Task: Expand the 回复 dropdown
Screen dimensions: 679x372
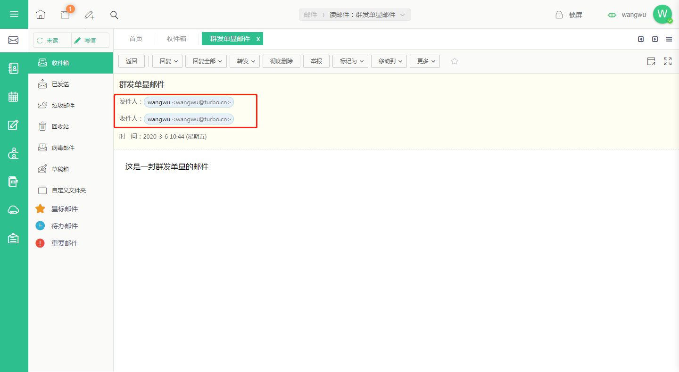Action: [167, 61]
